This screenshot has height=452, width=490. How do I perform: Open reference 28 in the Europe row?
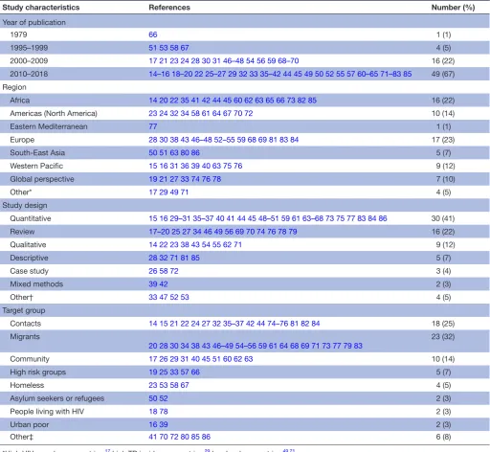(x=153, y=140)
